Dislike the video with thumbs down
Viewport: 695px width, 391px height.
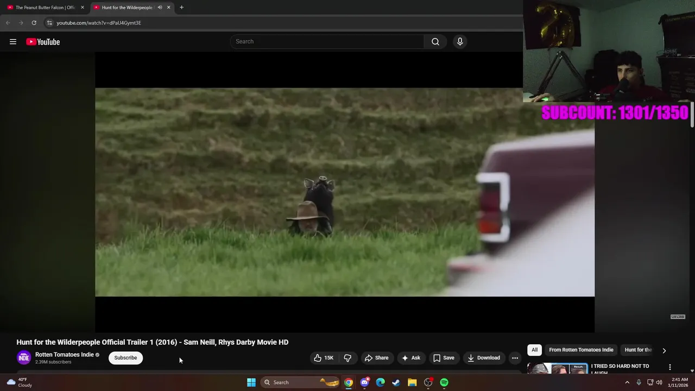347,358
